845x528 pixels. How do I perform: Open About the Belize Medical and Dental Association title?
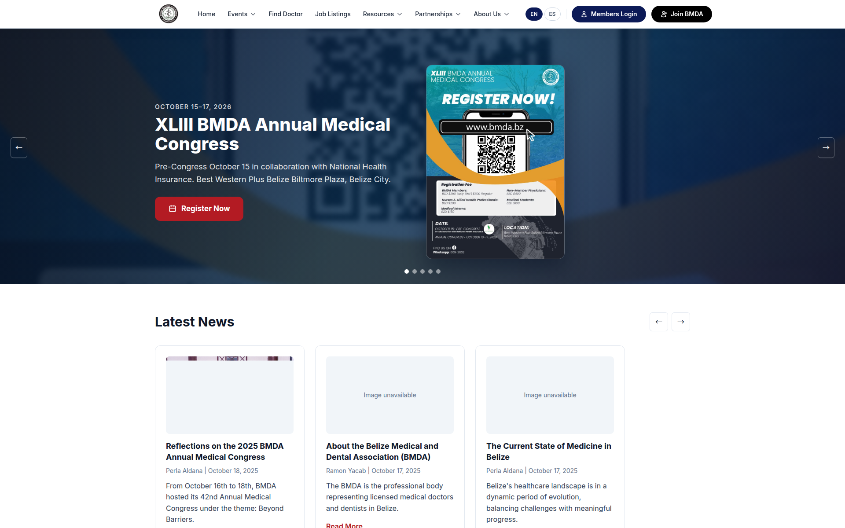click(x=382, y=451)
